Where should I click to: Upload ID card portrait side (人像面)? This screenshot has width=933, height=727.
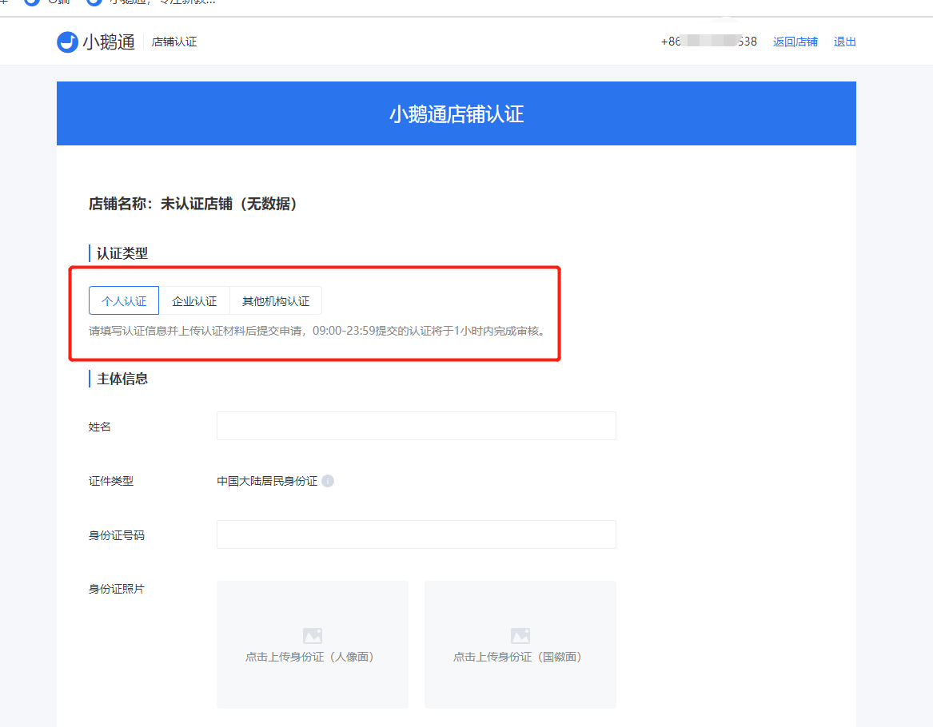click(313, 645)
